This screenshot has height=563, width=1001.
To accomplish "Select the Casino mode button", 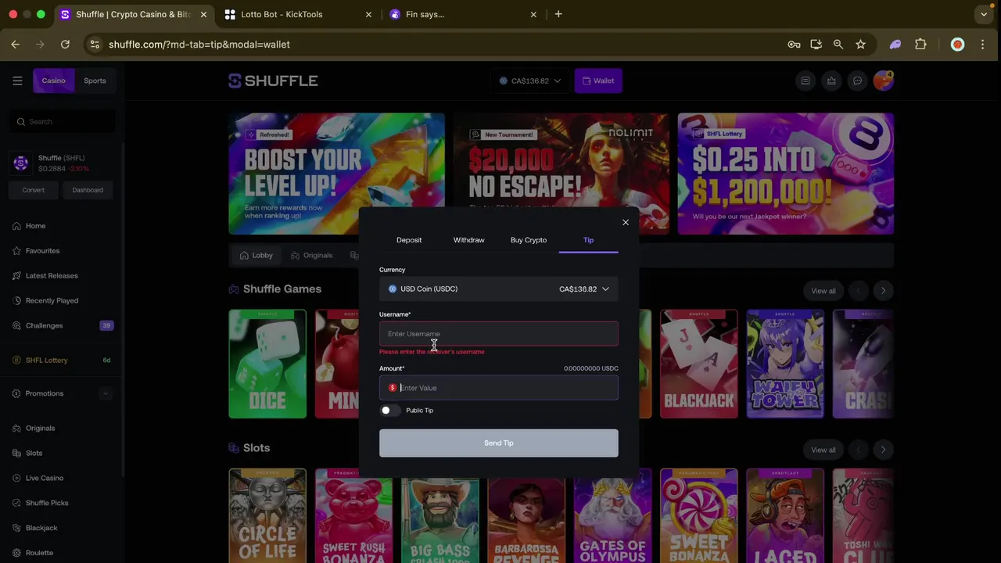I will click(x=53, y=81).
